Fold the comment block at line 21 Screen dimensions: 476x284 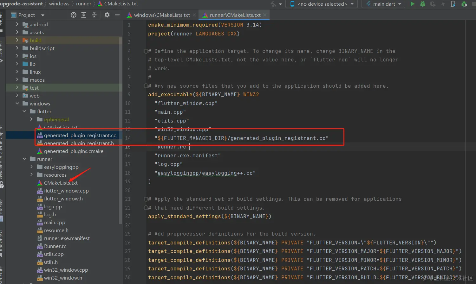coord(146,199)
